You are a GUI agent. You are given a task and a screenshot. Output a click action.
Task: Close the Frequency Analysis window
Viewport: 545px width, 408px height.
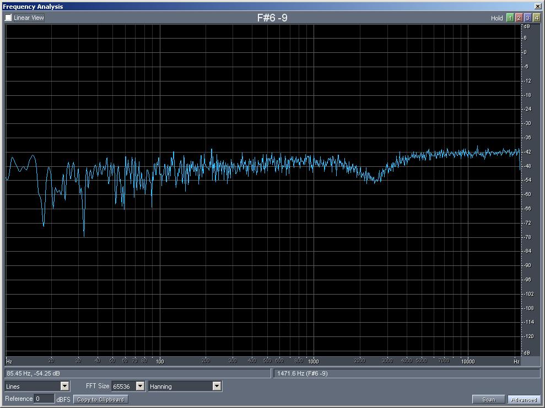click(x=538, y=6)
